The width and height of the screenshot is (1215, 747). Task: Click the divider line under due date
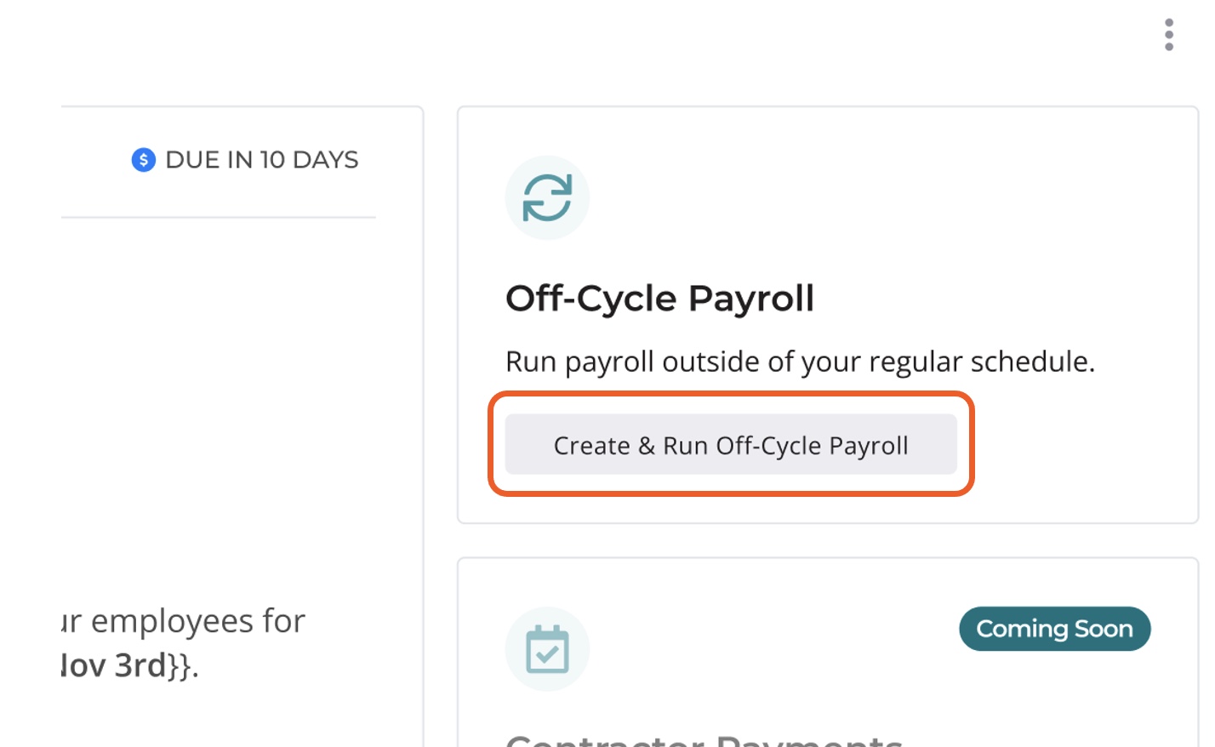pos(219,217)
